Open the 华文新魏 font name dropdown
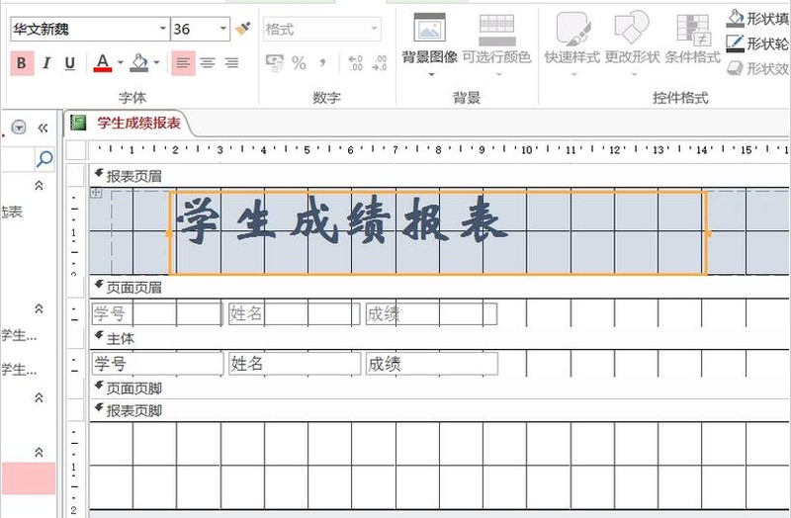 pyautogui.click(x=160, y=30)
